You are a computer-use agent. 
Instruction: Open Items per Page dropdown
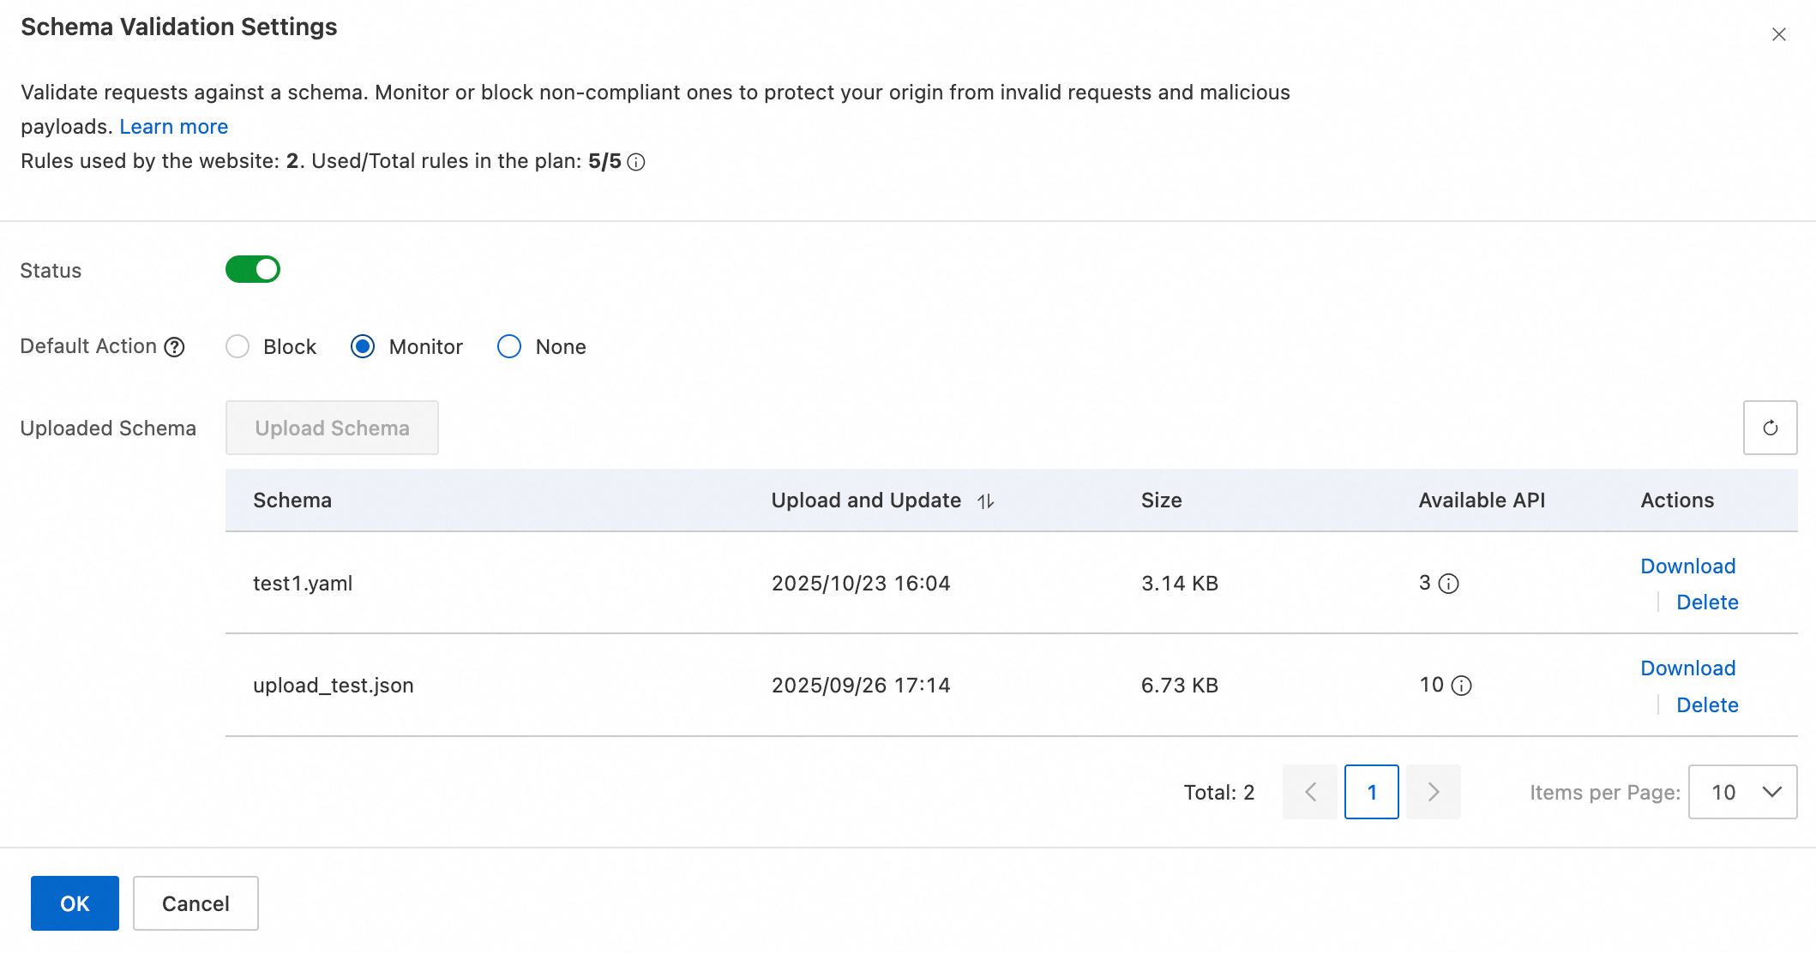pyautogui.click(x=1742, y=792)
